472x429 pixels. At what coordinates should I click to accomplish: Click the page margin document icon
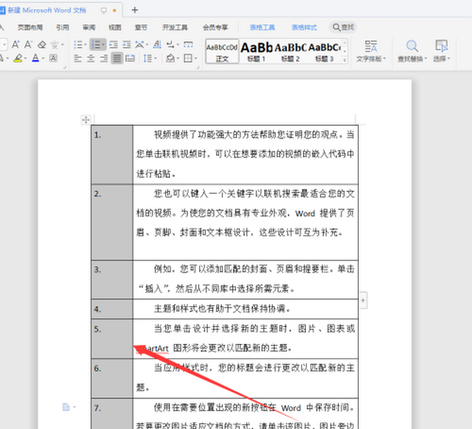(x=66, y=407)
